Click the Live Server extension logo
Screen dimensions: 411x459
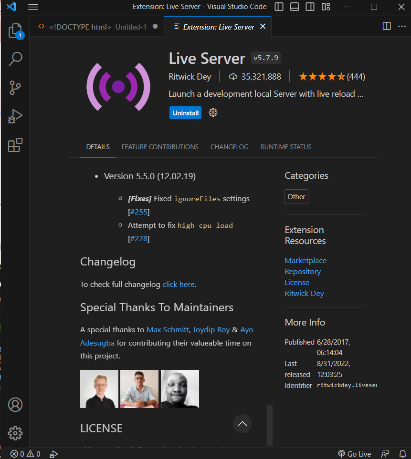coord(118,87)
